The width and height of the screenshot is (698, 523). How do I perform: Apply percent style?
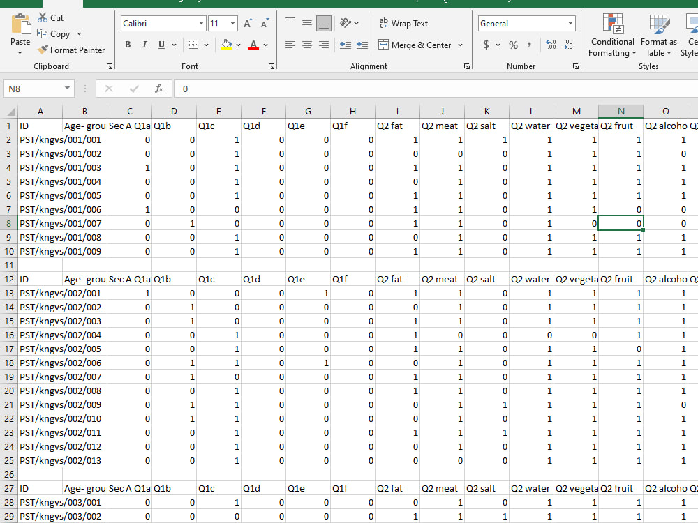click(513, 45)
